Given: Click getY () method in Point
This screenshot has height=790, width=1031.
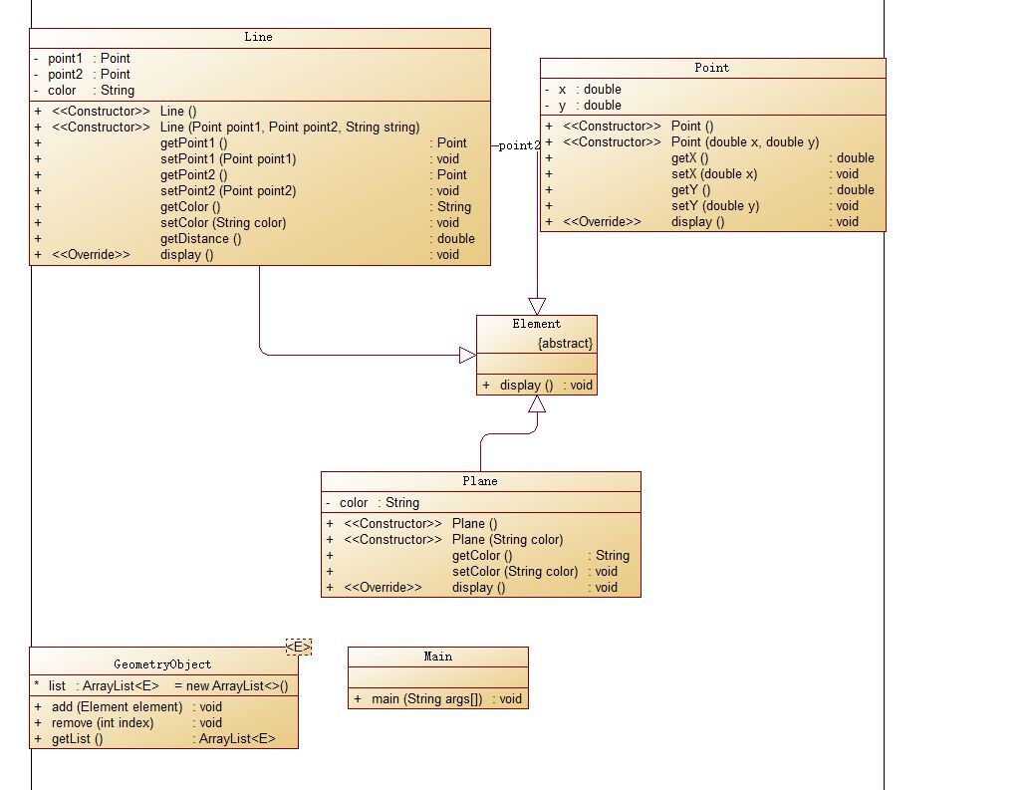Looking at the screenshot, I should [710, 189].
